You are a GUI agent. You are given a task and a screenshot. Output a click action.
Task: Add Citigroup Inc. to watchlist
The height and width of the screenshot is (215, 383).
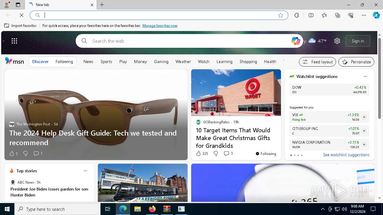(x=364, y=131)
